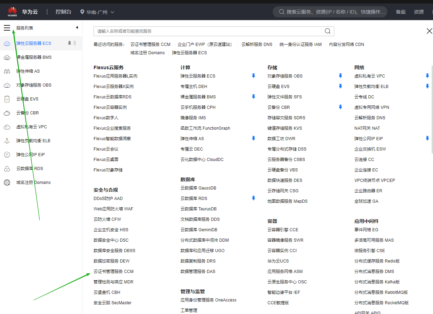
Task: Open 资源 in the top bar
Action: [x=419, y=12]
